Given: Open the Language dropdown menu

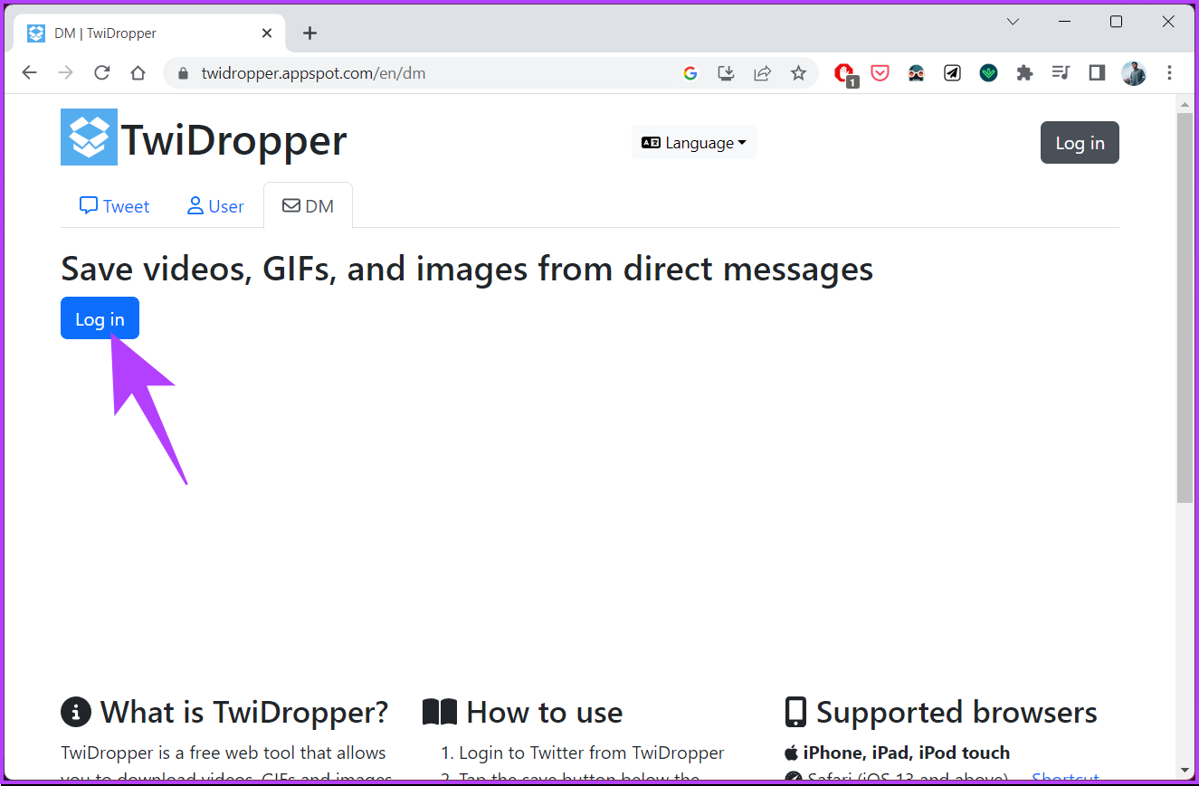Looking at the screenshot, I should coord(693,142).
